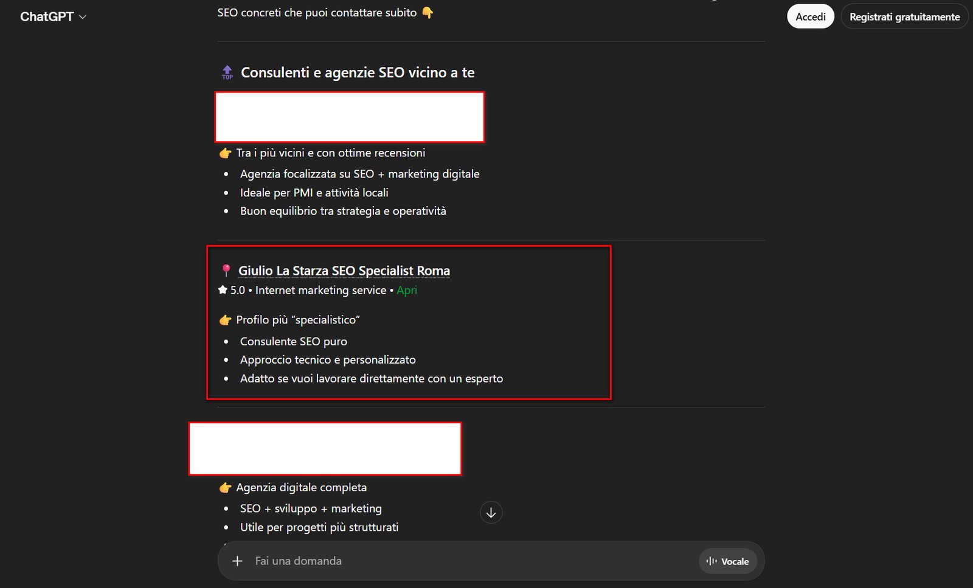
Task: Jump to bottom with the down-arrow button
Action: click(491, 513)
